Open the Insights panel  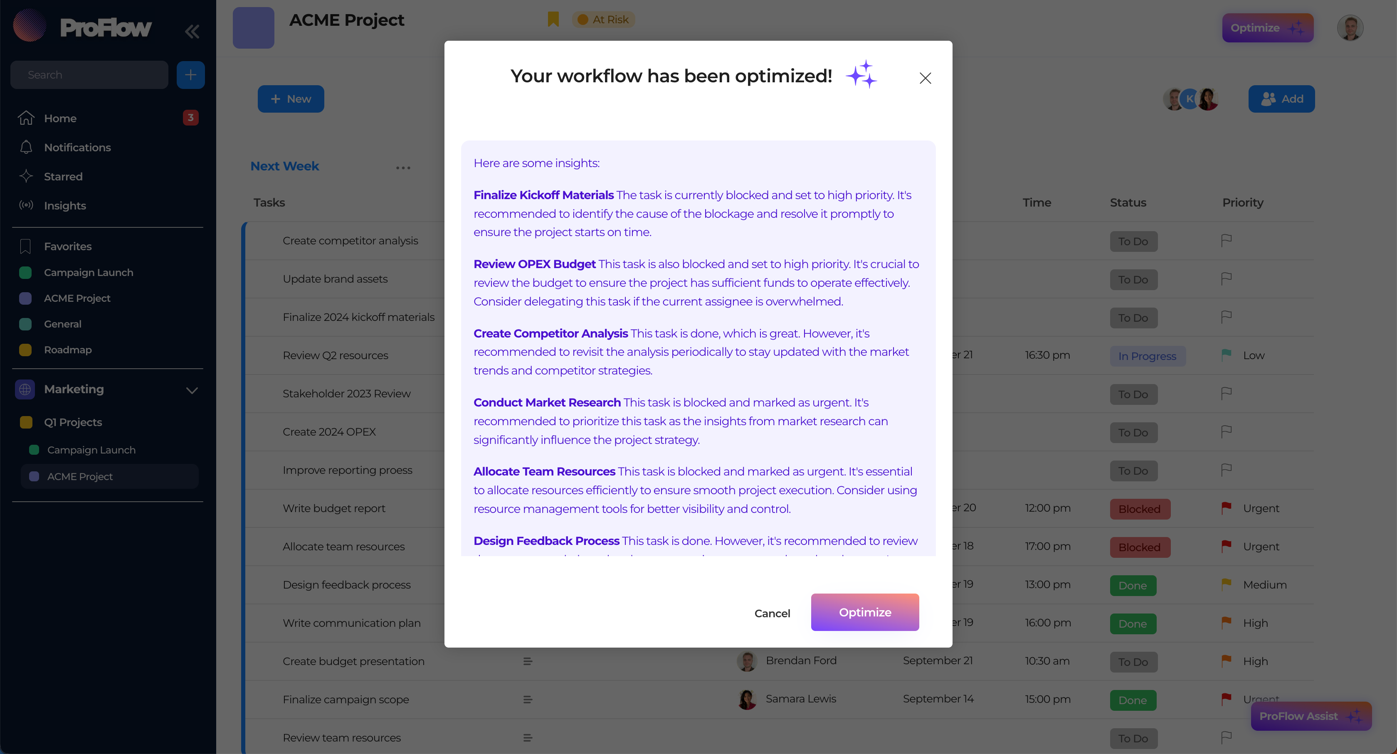click(65, 205)
